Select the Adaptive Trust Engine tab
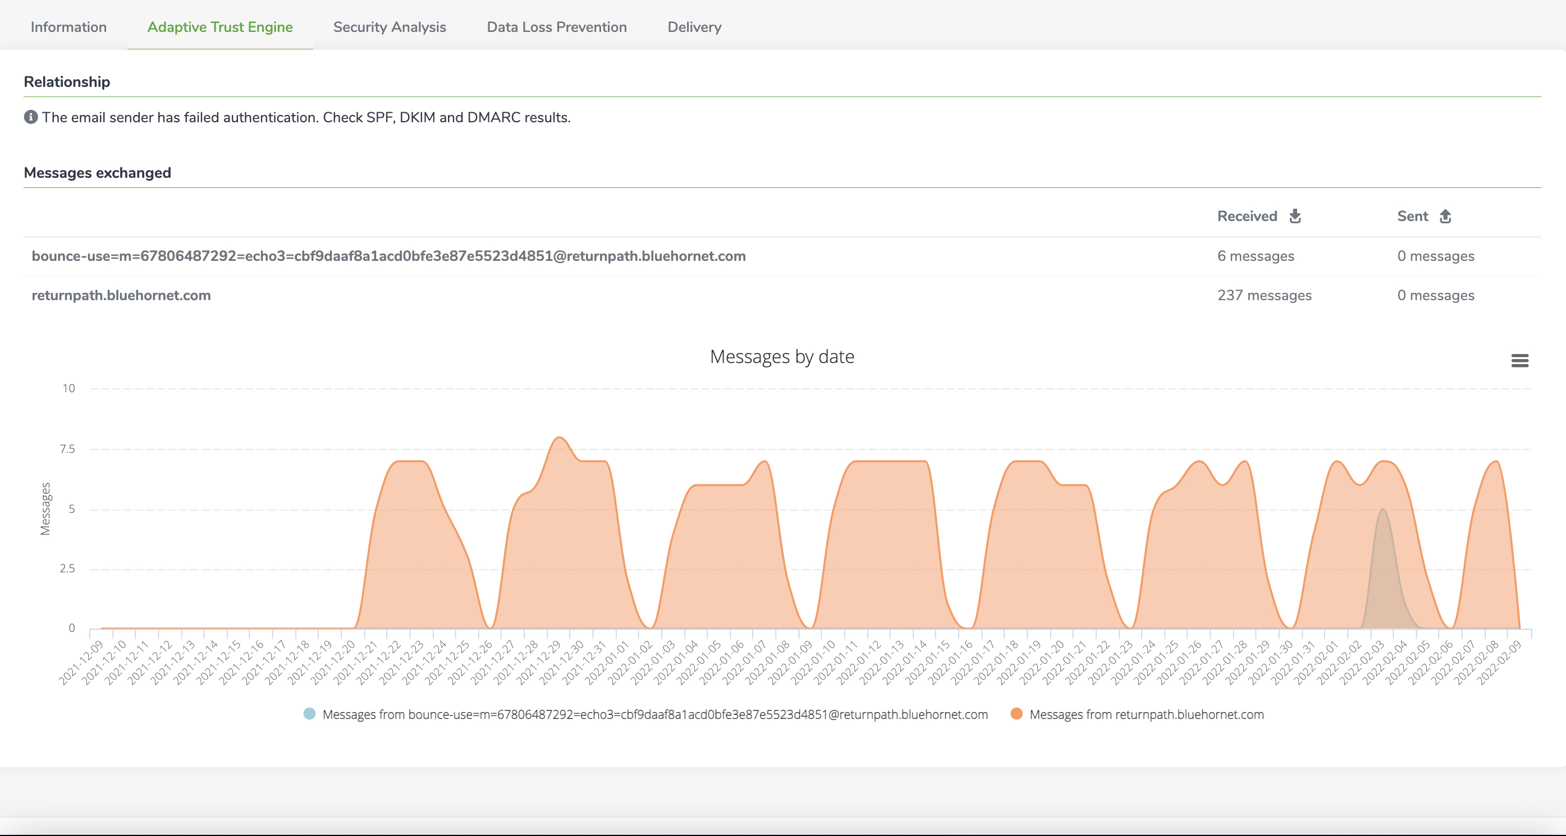The height and width of the screenshot is (836, 1566). tap(220, 27)
